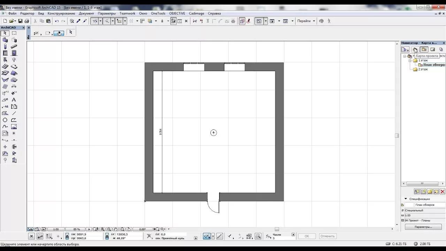Select the Fill tool
The height and width of the screenshot is (251, 446).
5,113
